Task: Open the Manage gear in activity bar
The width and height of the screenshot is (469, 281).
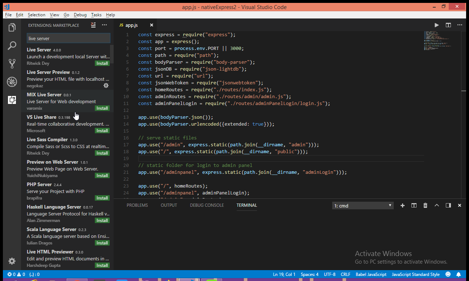Action: (12, 261)
